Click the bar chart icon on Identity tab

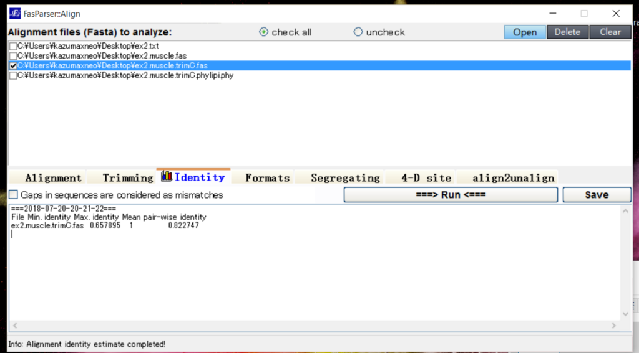(166, 176)
